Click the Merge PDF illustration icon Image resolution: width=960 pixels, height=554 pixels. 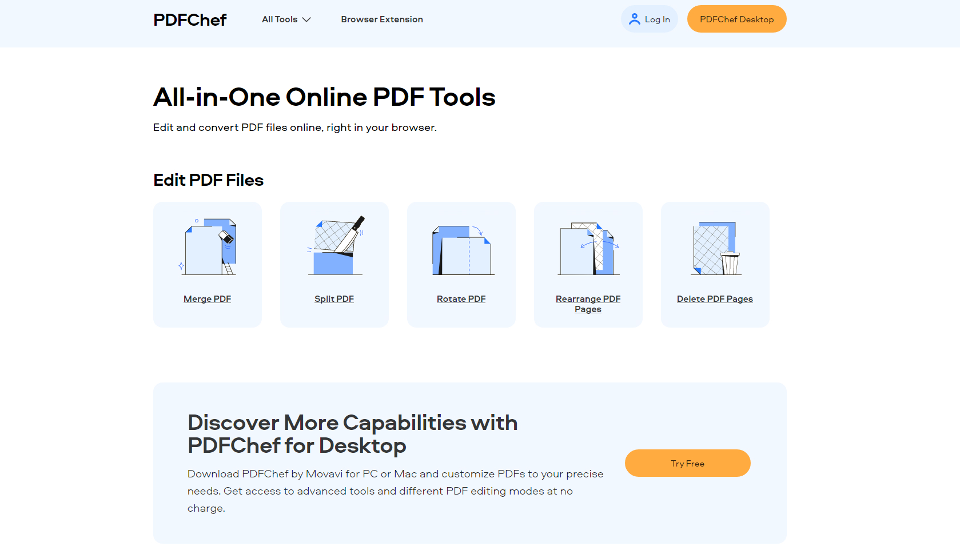pos(208,246)
